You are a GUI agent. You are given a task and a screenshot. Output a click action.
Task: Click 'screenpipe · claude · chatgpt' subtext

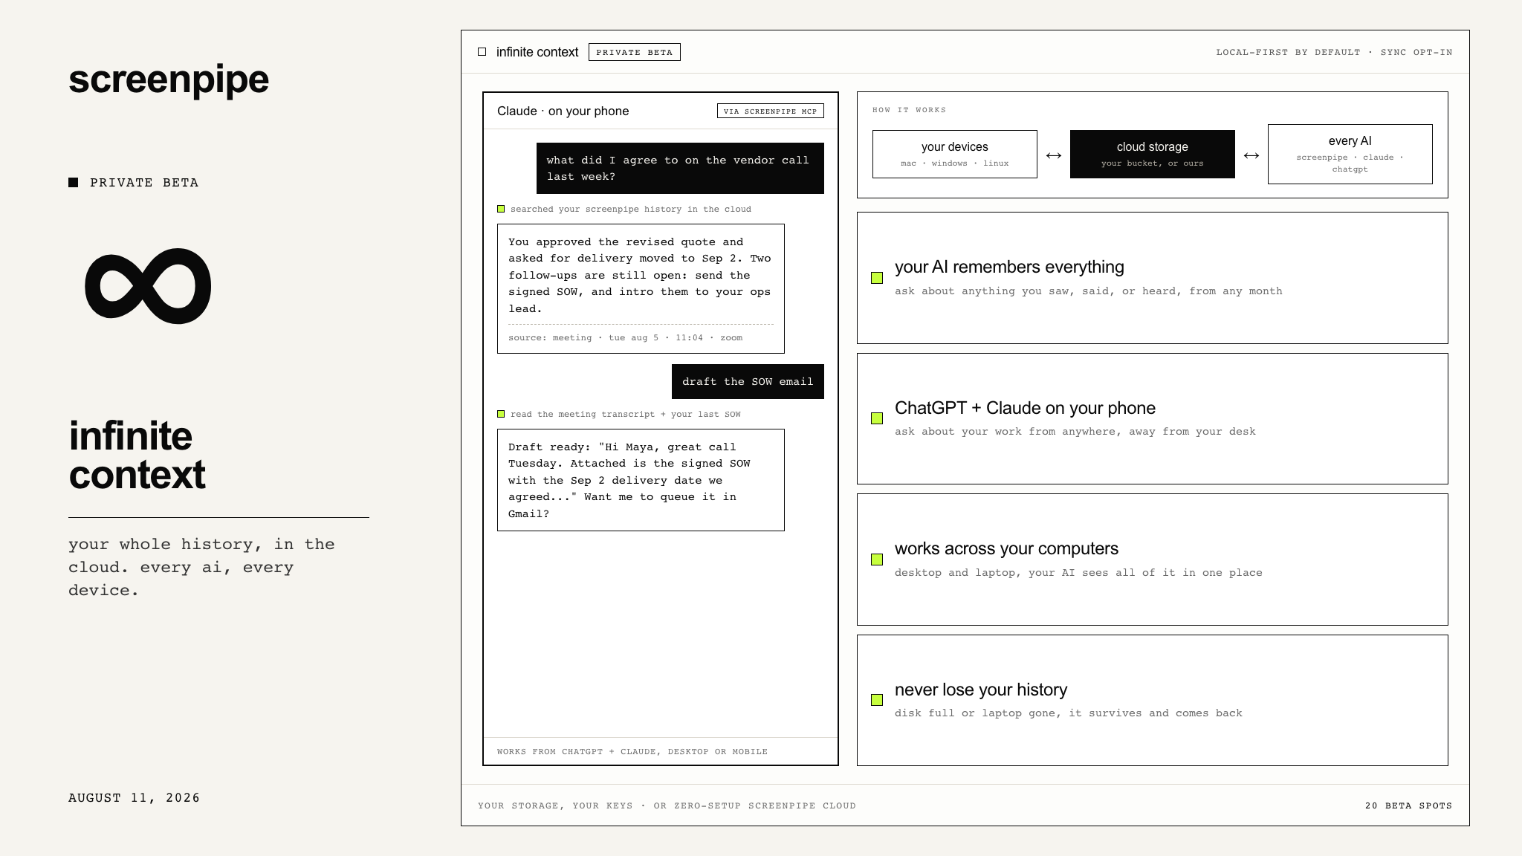(x=1350, y=163)
